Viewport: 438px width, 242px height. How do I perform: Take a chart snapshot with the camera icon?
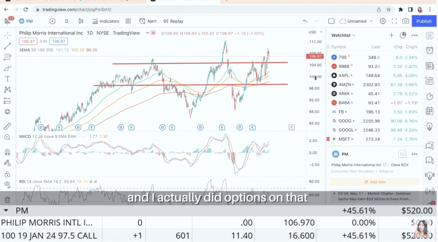pyautogui.click(x=405, y=21)
